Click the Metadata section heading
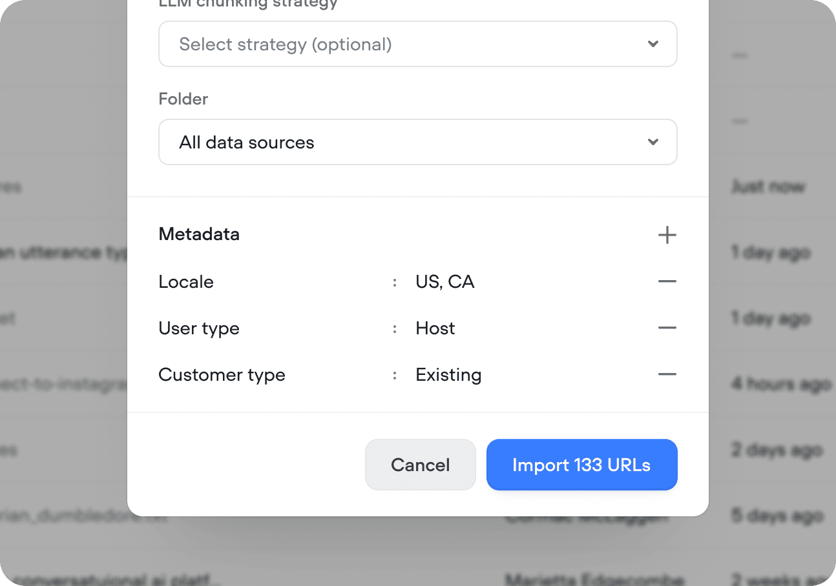Viewport: 836px width, 586px height. coord(199,234)
